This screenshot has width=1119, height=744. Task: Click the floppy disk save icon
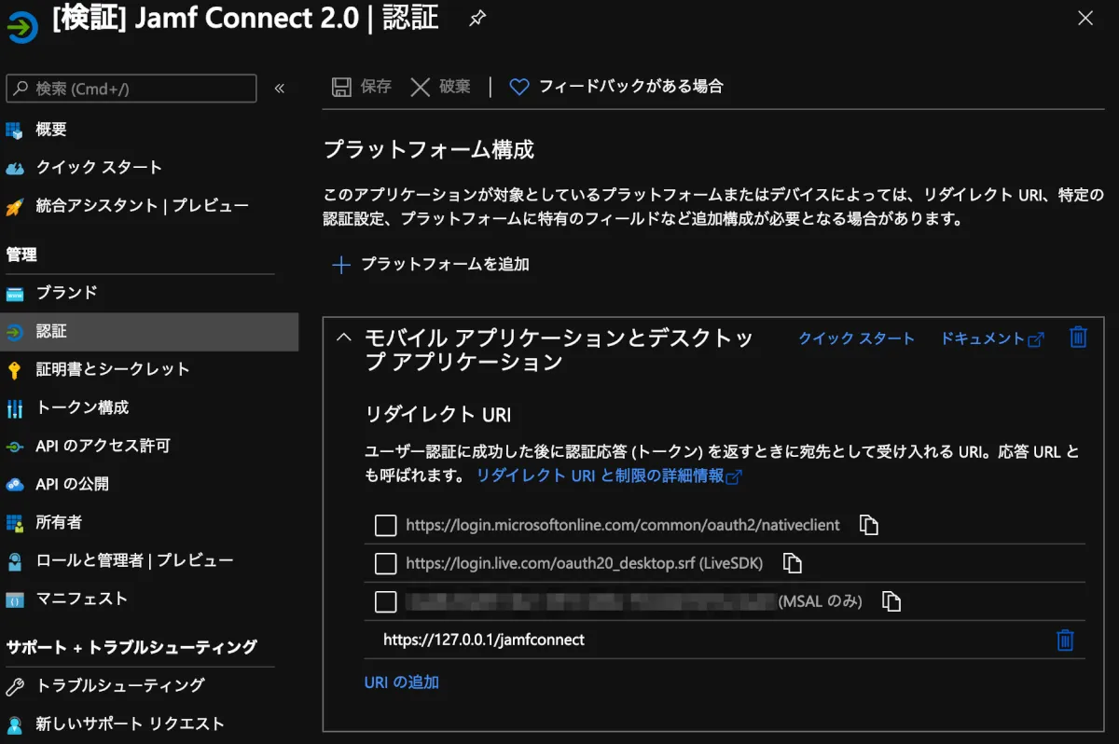point(341,87)
